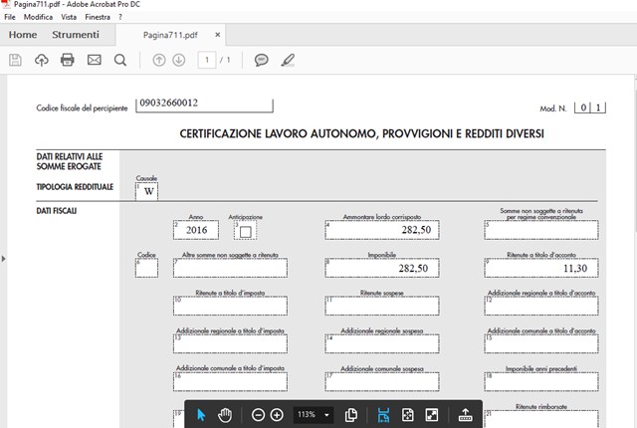
Task: Select the Pagina711.pdf document tab
Action: point(170,35)
